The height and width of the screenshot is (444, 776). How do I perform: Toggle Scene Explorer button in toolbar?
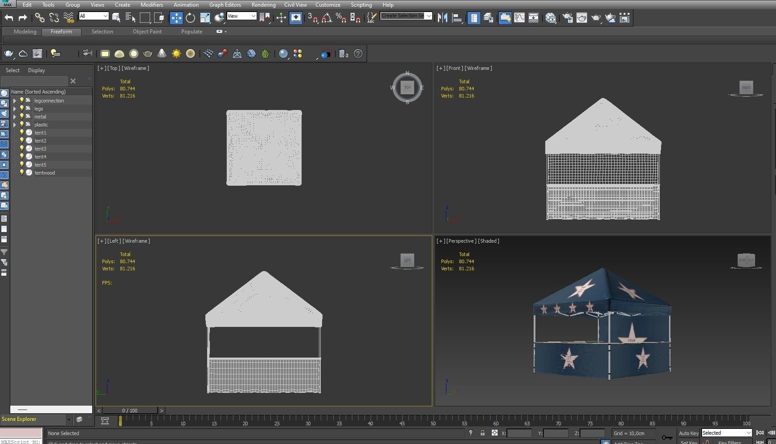click(474, 18)
